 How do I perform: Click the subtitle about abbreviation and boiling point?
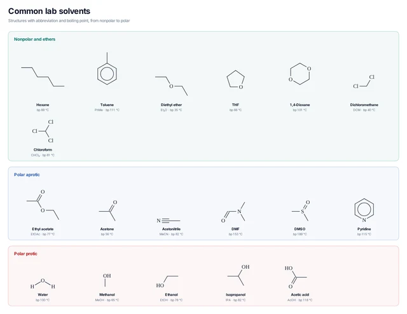click(69, 20)
